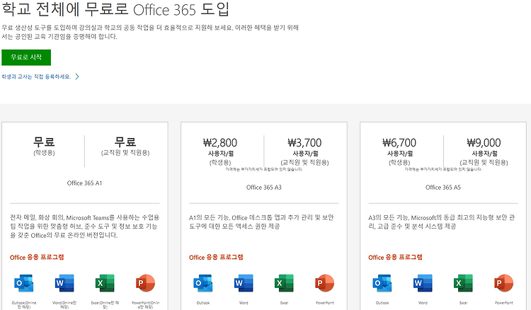Click the Office 365 A5 plan title
This screenshot has width=531, height=310.
point(443,187)
